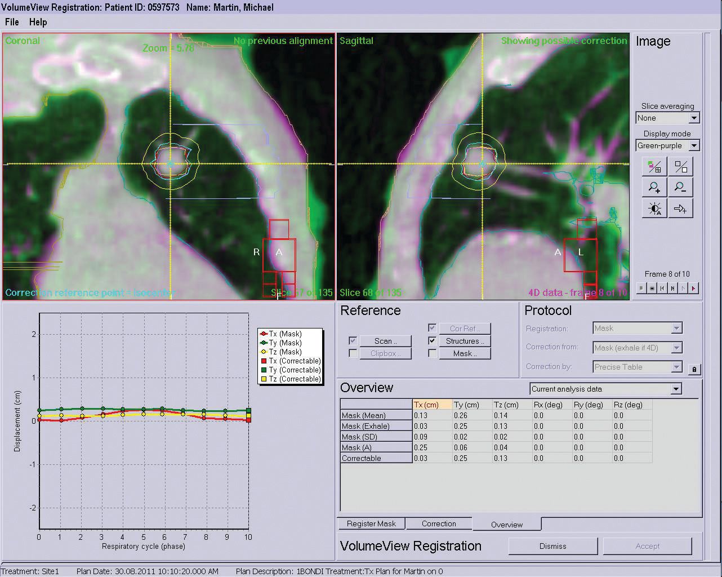Enable the Mask checkbox
Viewport: 722px width, 577px height.
click(x=432, y=353)
